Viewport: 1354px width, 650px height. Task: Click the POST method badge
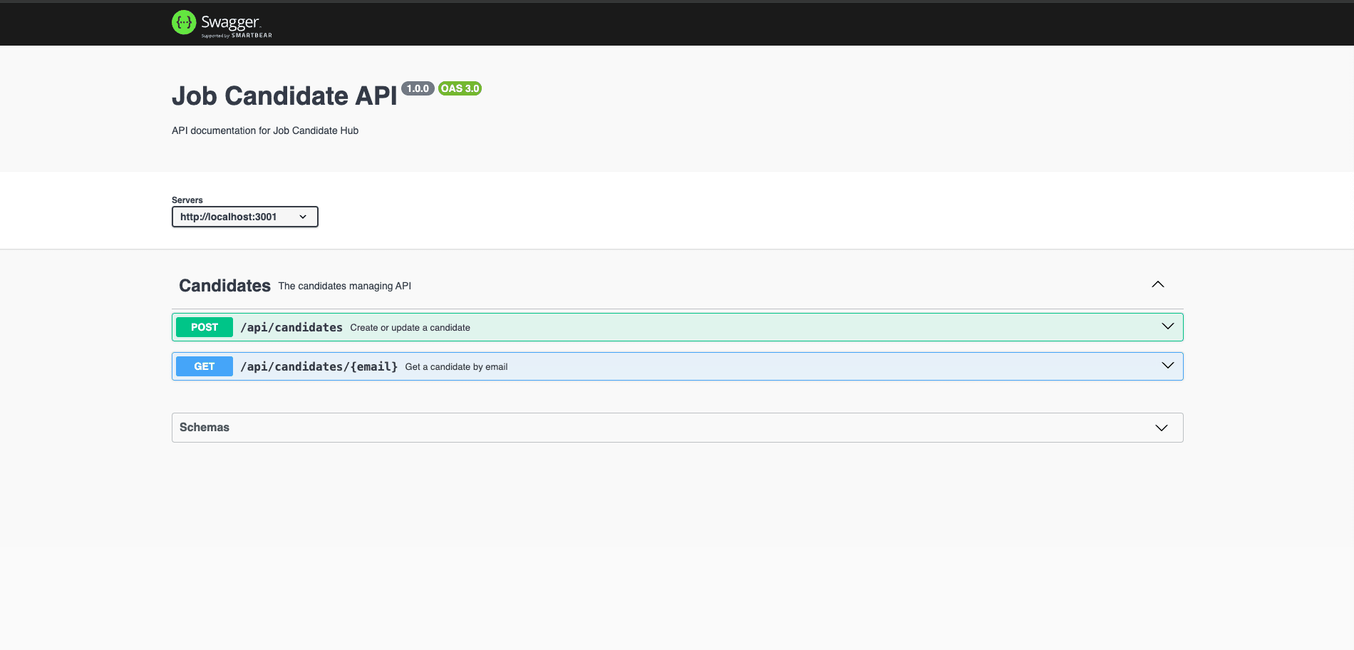click(x=205, y=327)
